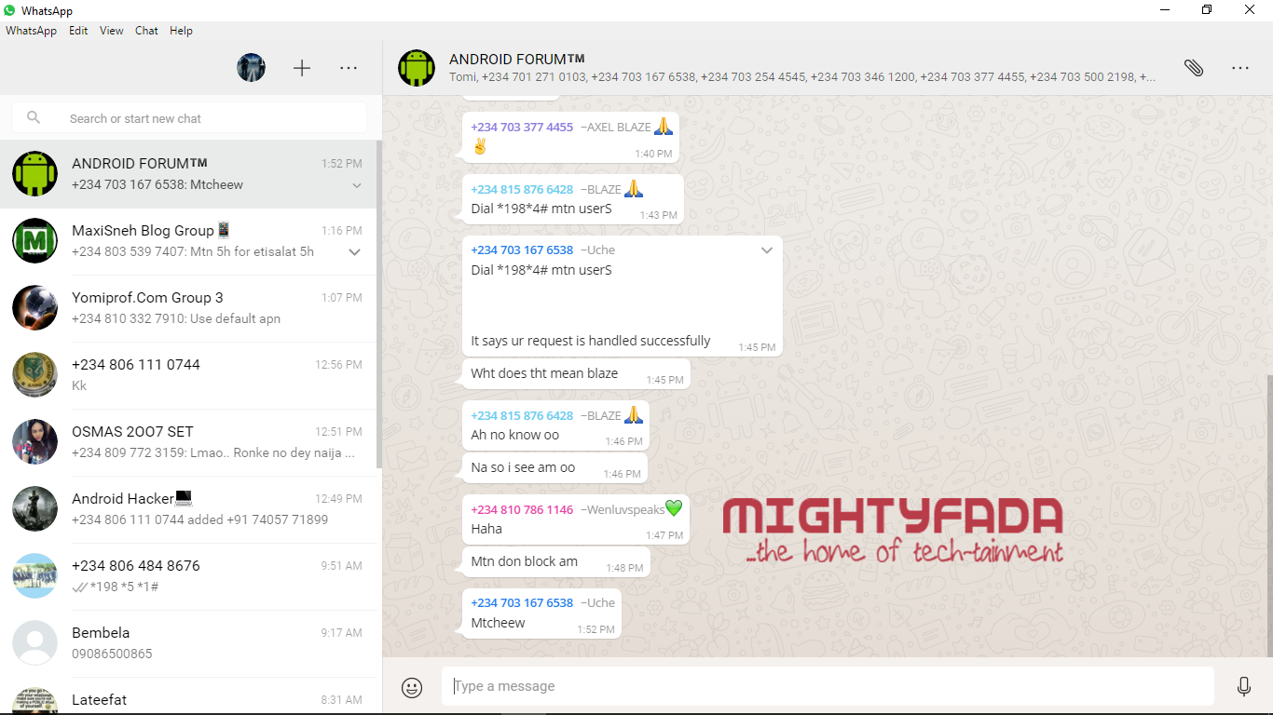Open the chevron on Uche's message bubble

pyautogui.click(x=766, y=250)
